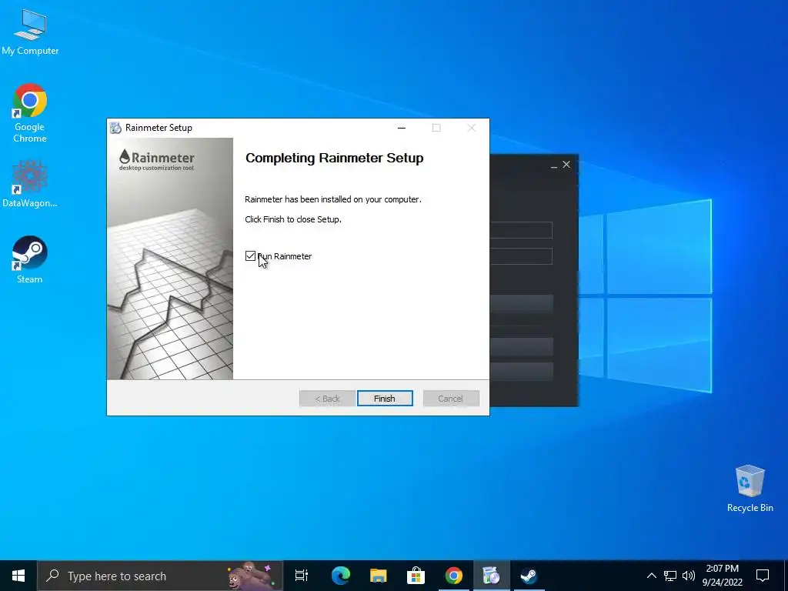
Task: Click the disabled Back button in Rainmeter Setup
Action: (x=327, y=399)
